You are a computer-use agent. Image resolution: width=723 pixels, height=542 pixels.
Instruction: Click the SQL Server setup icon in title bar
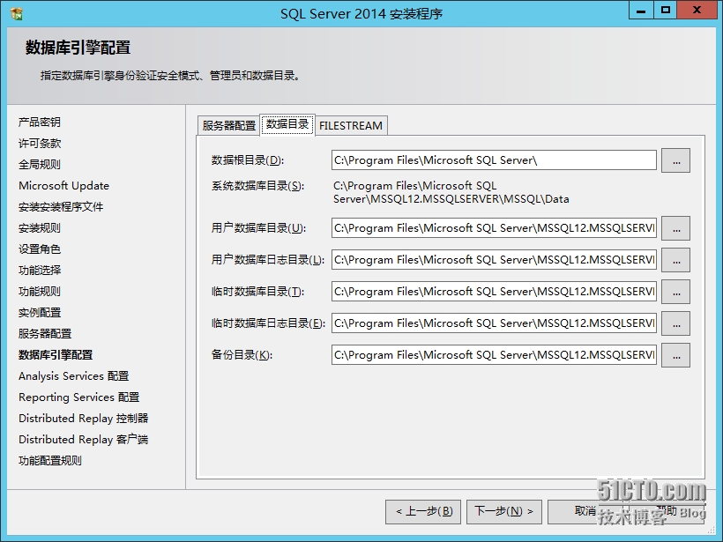click(17, 13)
